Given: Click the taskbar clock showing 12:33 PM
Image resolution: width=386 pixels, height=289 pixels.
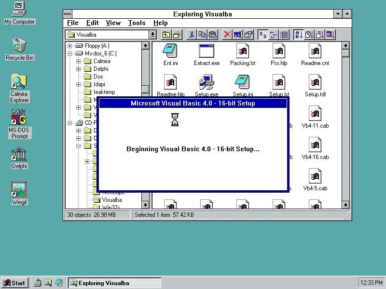Looking at the screenshot, I should tap(371, 283).
